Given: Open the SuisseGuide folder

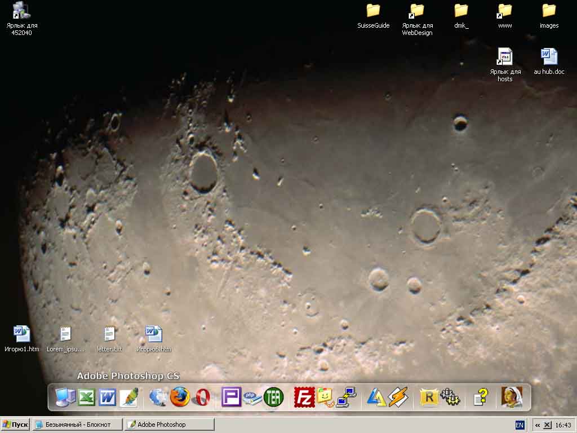Looking at the screenshot, I should [373, 16].
